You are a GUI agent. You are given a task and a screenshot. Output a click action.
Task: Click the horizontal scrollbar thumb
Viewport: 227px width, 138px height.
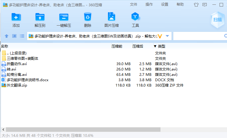coord(83,129)
